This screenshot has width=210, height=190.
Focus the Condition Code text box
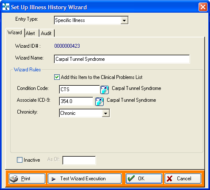[x=80, y=90]
